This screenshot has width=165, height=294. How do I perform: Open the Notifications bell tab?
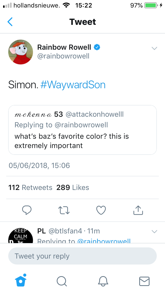pos(103,281)
